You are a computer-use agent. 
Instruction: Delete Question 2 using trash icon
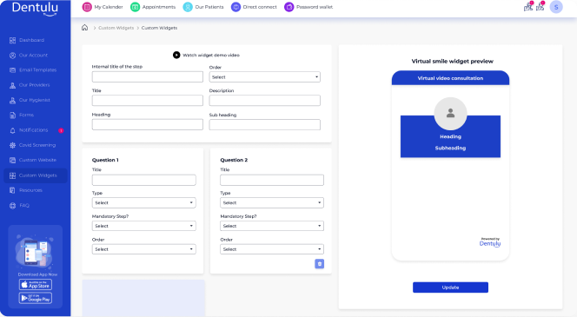tap(320, 264)
